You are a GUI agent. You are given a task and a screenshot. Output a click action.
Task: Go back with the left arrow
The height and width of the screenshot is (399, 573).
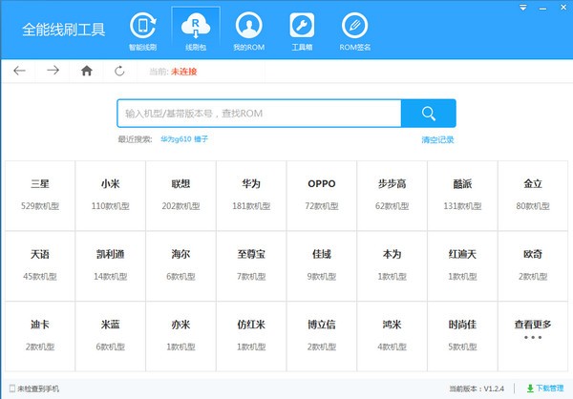pos(19,71)
